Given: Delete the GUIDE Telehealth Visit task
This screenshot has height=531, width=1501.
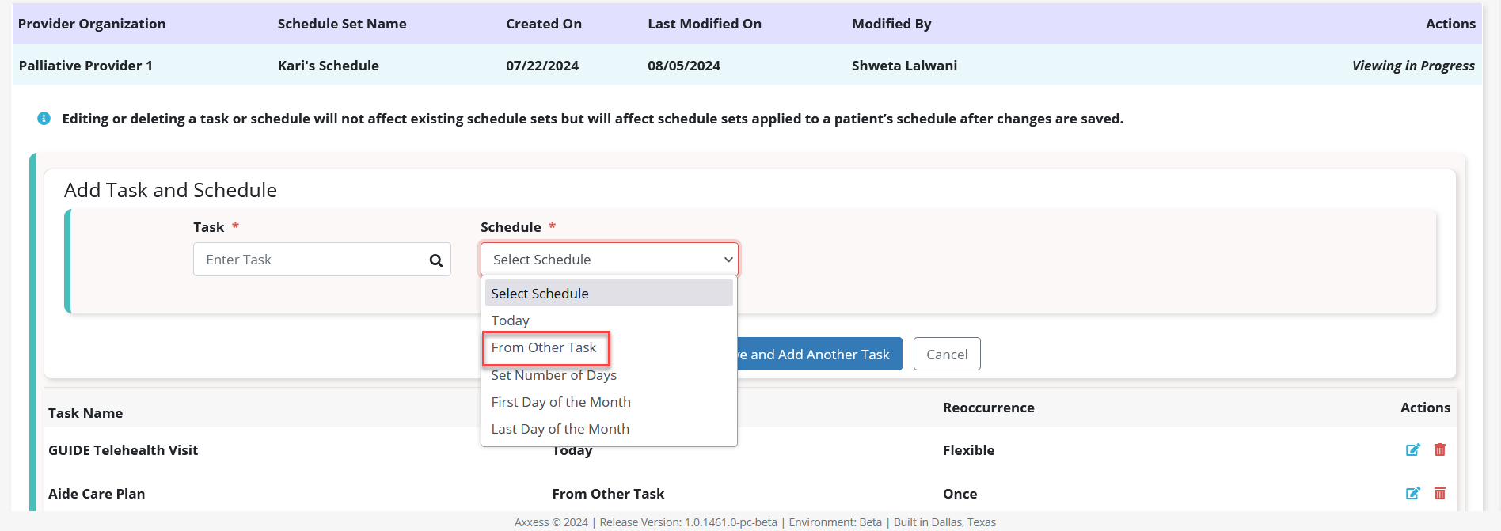Looking at the screenshot, I should click(1440, 450).
